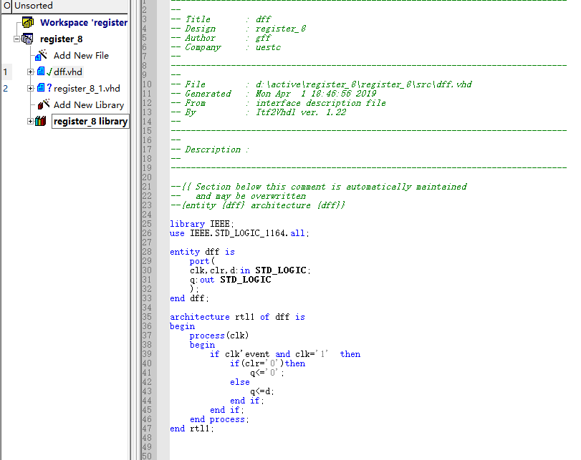Click the register_8_1.vhd file icon
Image resolution: width=581 pixels, height=460 pixels.
pyautogui.click(x=41, y=88)
